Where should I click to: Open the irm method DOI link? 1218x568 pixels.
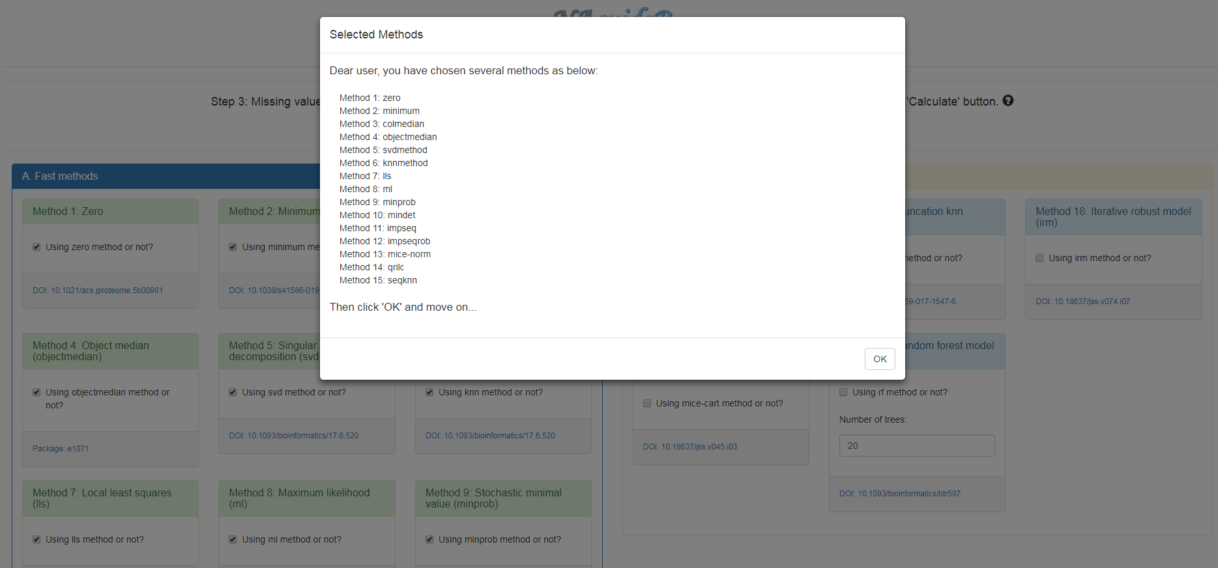point(1082,302)
